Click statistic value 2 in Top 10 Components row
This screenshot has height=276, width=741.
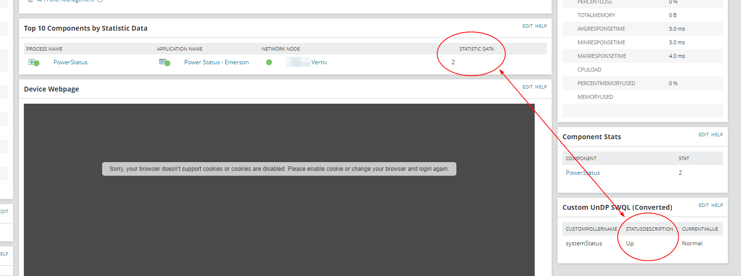453,62
